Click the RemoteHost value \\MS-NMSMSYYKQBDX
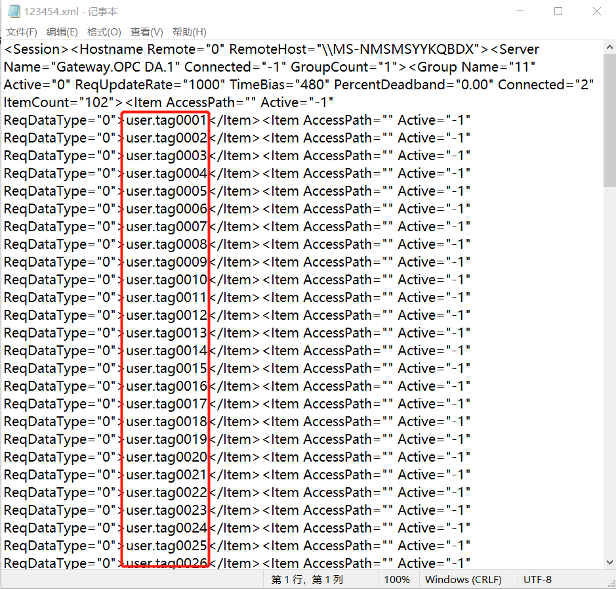This screenshot has width=616, height=589. click(398, 49)
